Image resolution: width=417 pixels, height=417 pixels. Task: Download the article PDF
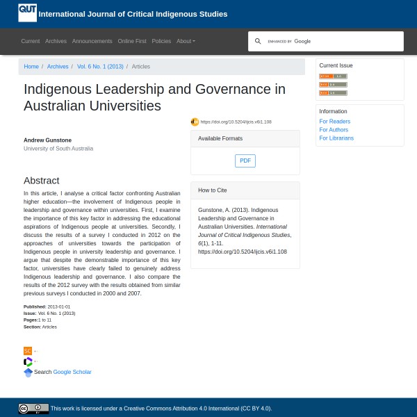point(245,161)
